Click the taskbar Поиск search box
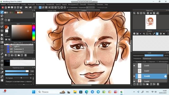 [52, 92]
